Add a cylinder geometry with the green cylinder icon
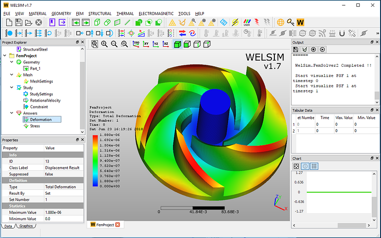This screenshot has width=381, height=238. (107, 22)
